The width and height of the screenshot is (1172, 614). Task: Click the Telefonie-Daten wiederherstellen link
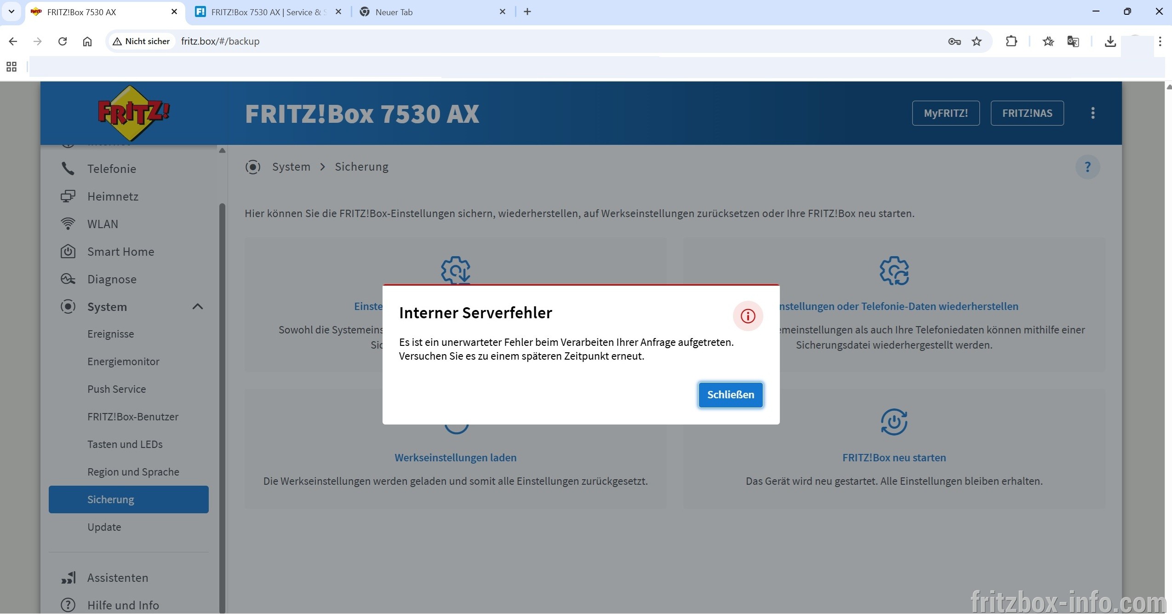pyautogui.click(x=899, y=306)
